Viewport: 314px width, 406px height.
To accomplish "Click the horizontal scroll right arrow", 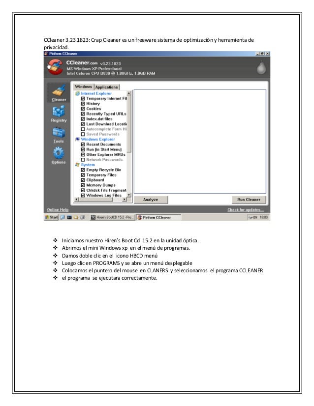I will (x=125, y=200).
